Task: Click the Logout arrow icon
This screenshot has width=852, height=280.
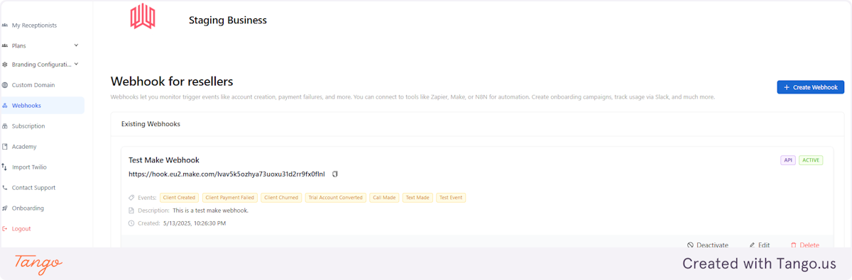Action: click(x=5, y=229)
